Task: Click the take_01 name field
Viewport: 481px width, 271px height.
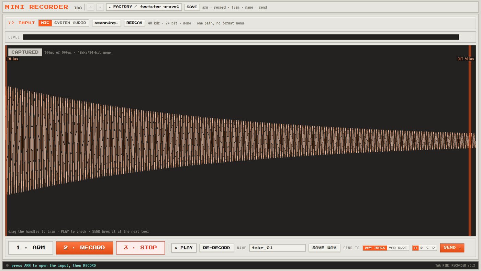Action: point(278,248)
